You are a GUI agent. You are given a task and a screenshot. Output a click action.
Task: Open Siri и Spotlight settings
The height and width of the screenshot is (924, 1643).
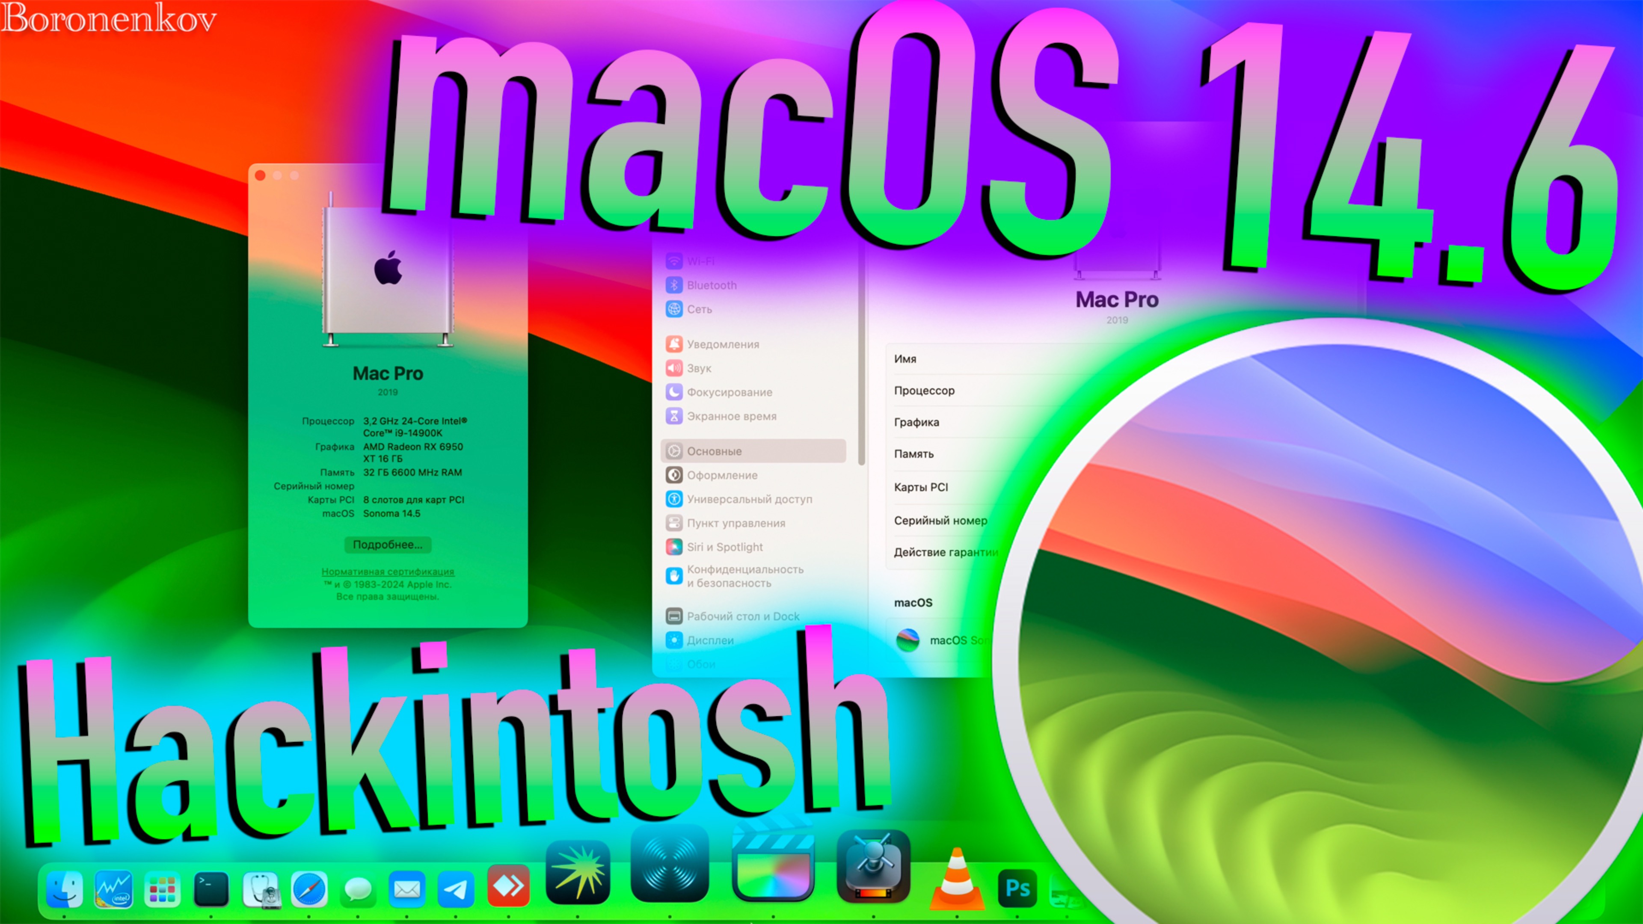pyautogui.click(x=753, y=547)
